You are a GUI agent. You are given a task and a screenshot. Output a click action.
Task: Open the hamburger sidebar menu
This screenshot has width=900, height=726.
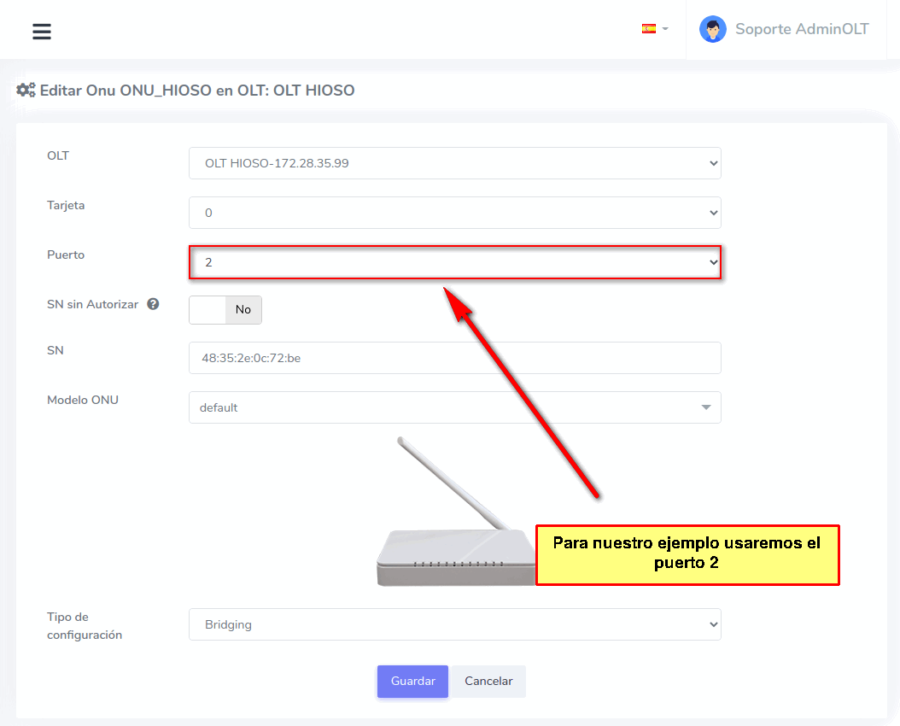[42, 32]
